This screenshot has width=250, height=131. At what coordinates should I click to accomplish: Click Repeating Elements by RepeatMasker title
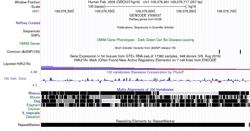145,121
